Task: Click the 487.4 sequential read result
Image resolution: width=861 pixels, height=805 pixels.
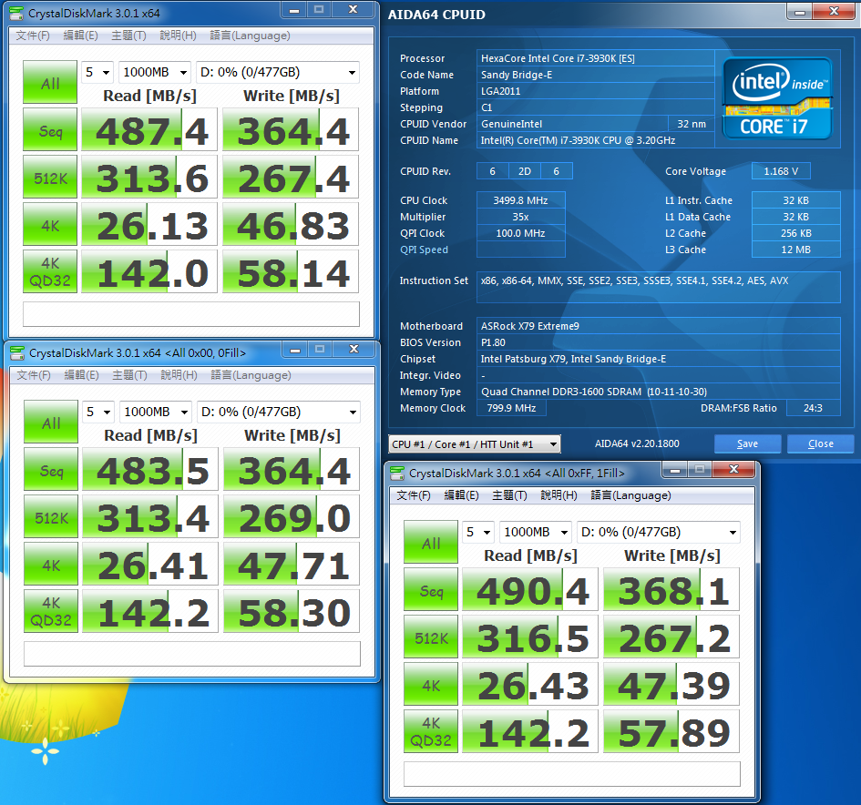Action: coord(149,129)
